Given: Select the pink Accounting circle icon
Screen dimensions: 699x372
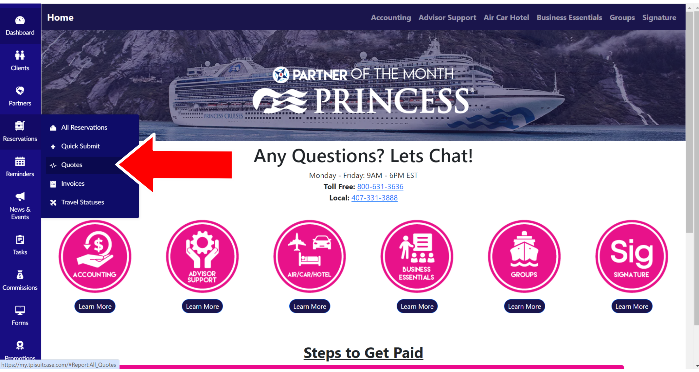Looking at the screenshot, I should pyautogui.click(x=95, y=256).
